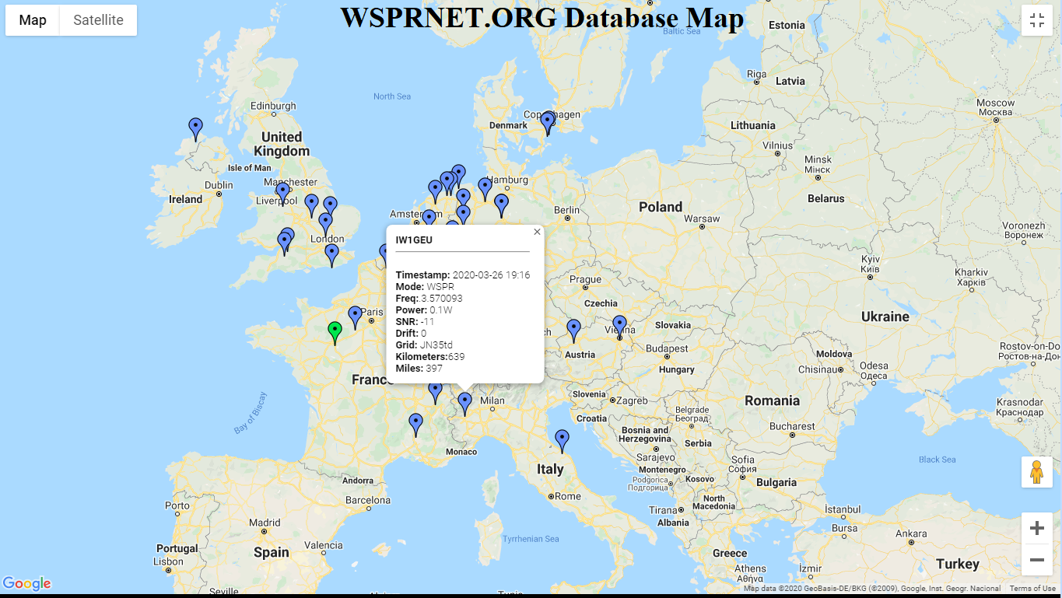This screenshot has width=1062, height=598.
Task: Click the IW1GEU callsign heading
Action: [414, 240]
